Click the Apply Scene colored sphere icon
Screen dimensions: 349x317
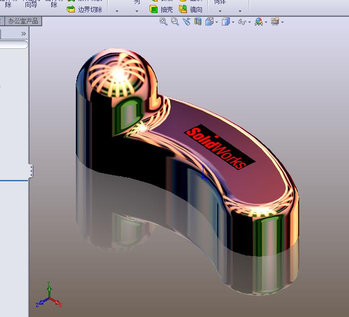259,22
